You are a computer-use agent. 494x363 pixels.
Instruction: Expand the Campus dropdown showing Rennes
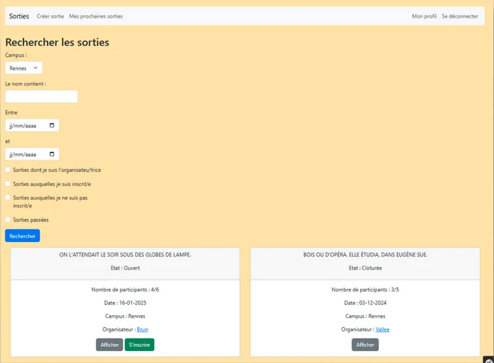point(23,68)
